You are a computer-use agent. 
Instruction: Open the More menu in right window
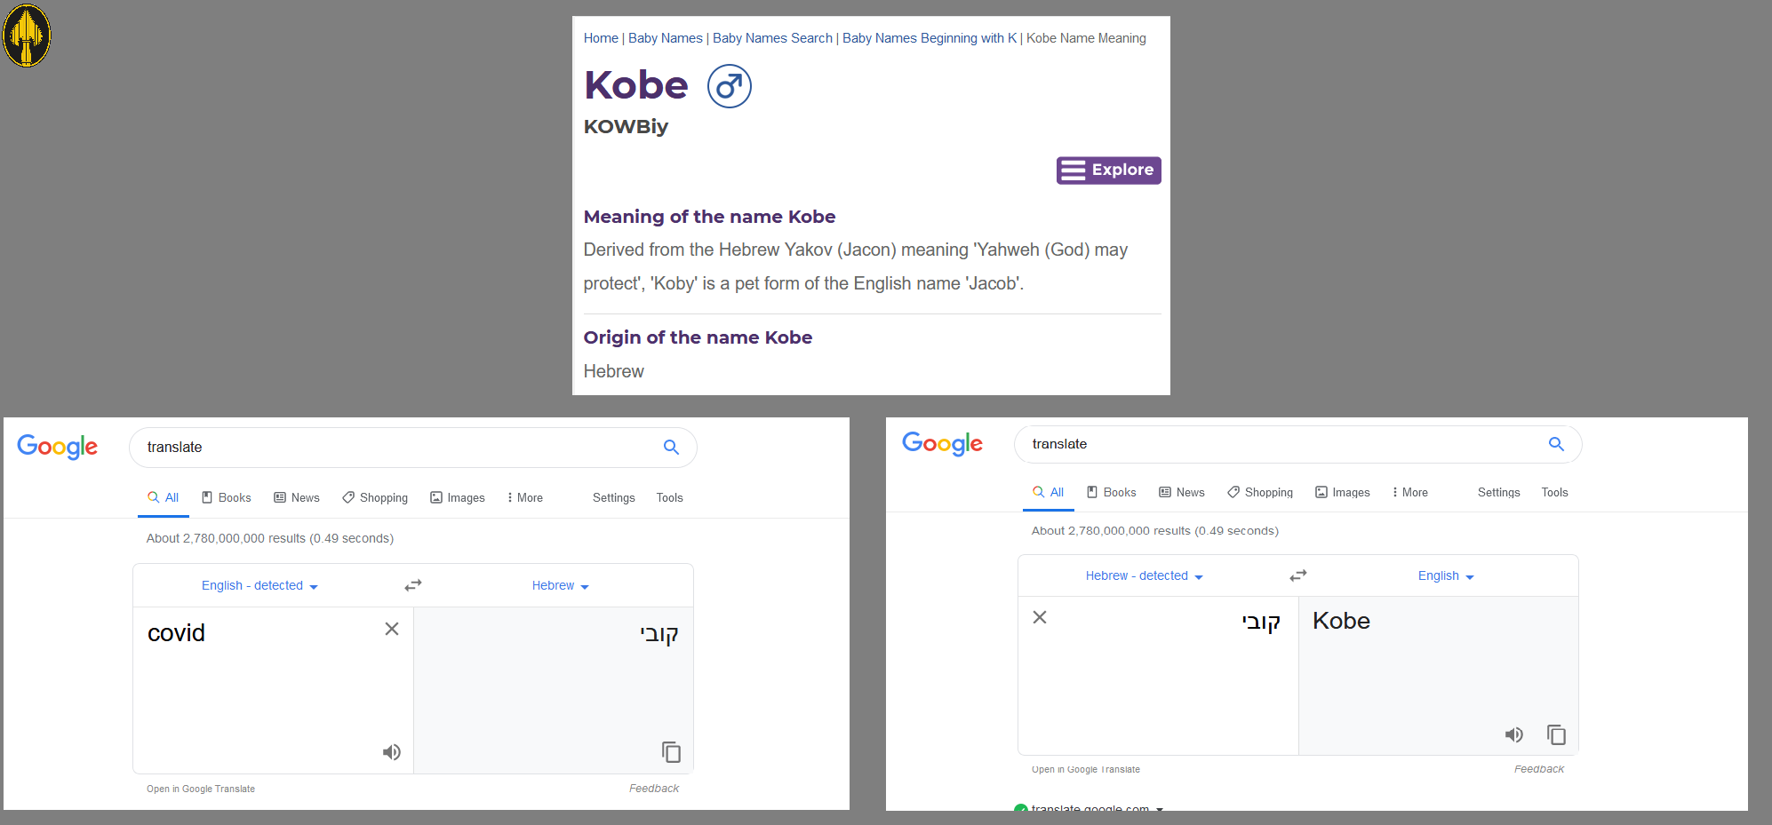(x=1409, y=492)
